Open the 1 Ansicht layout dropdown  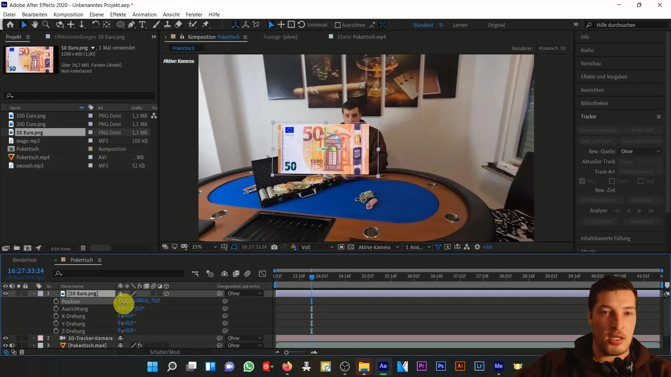point(418,247)
